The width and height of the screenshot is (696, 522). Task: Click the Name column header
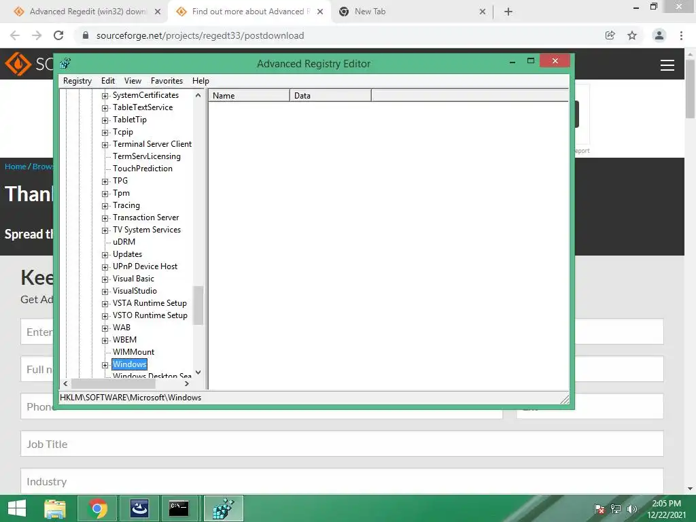tap(249, 95)
